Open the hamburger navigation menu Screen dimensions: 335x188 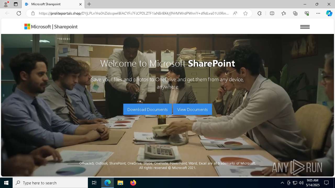(x=305, y=27)
